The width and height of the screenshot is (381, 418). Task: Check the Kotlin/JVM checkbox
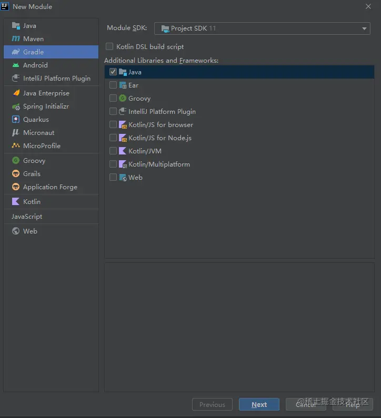point(113,151)
